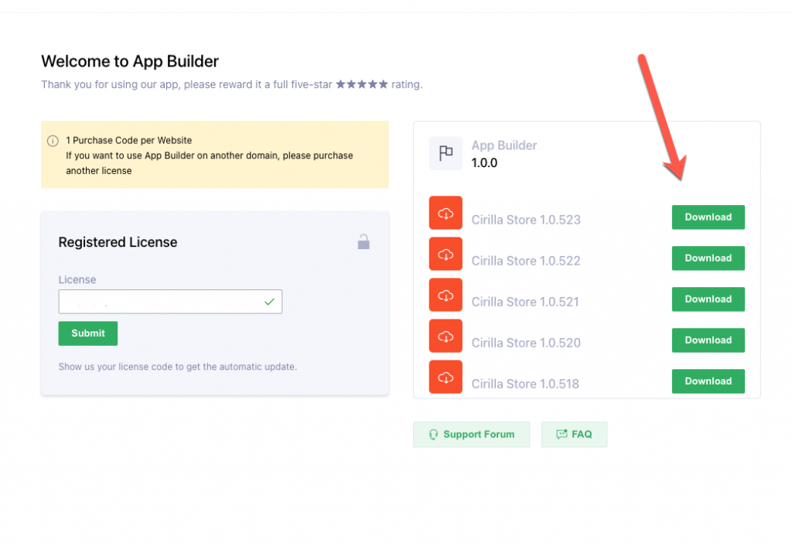
Task: Click the 'Registered License' heading
Action: 118,242
